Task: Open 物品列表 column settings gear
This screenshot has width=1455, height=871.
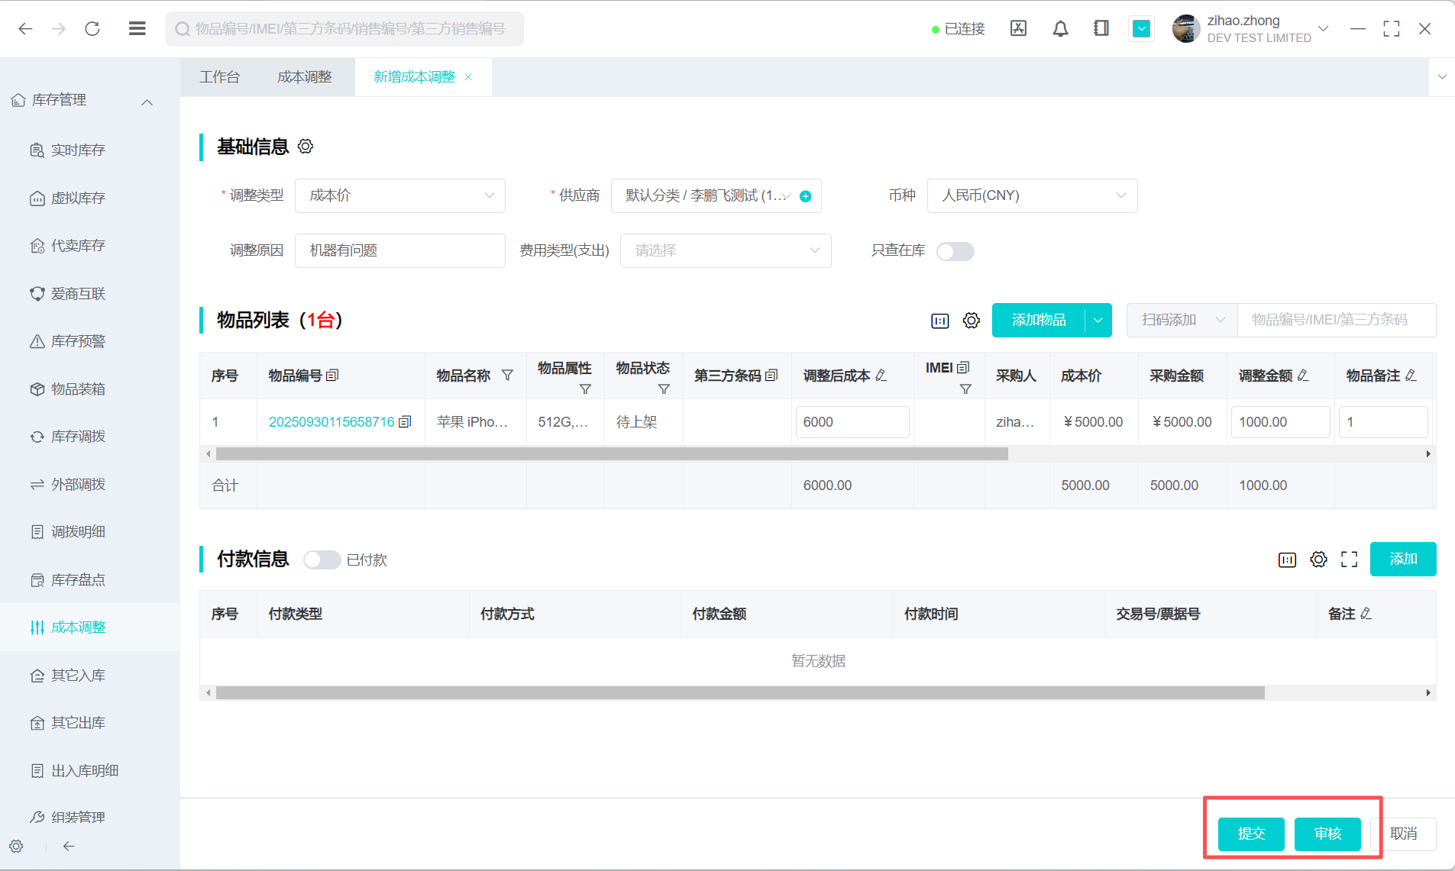Action: (x=971, y=321)
